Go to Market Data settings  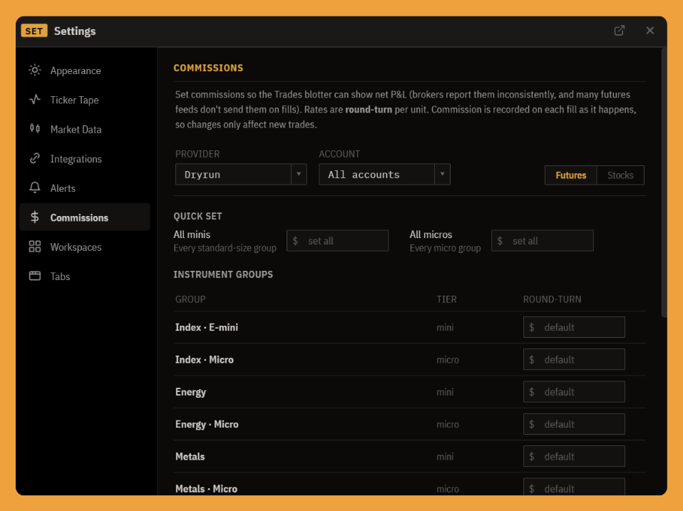85,129
